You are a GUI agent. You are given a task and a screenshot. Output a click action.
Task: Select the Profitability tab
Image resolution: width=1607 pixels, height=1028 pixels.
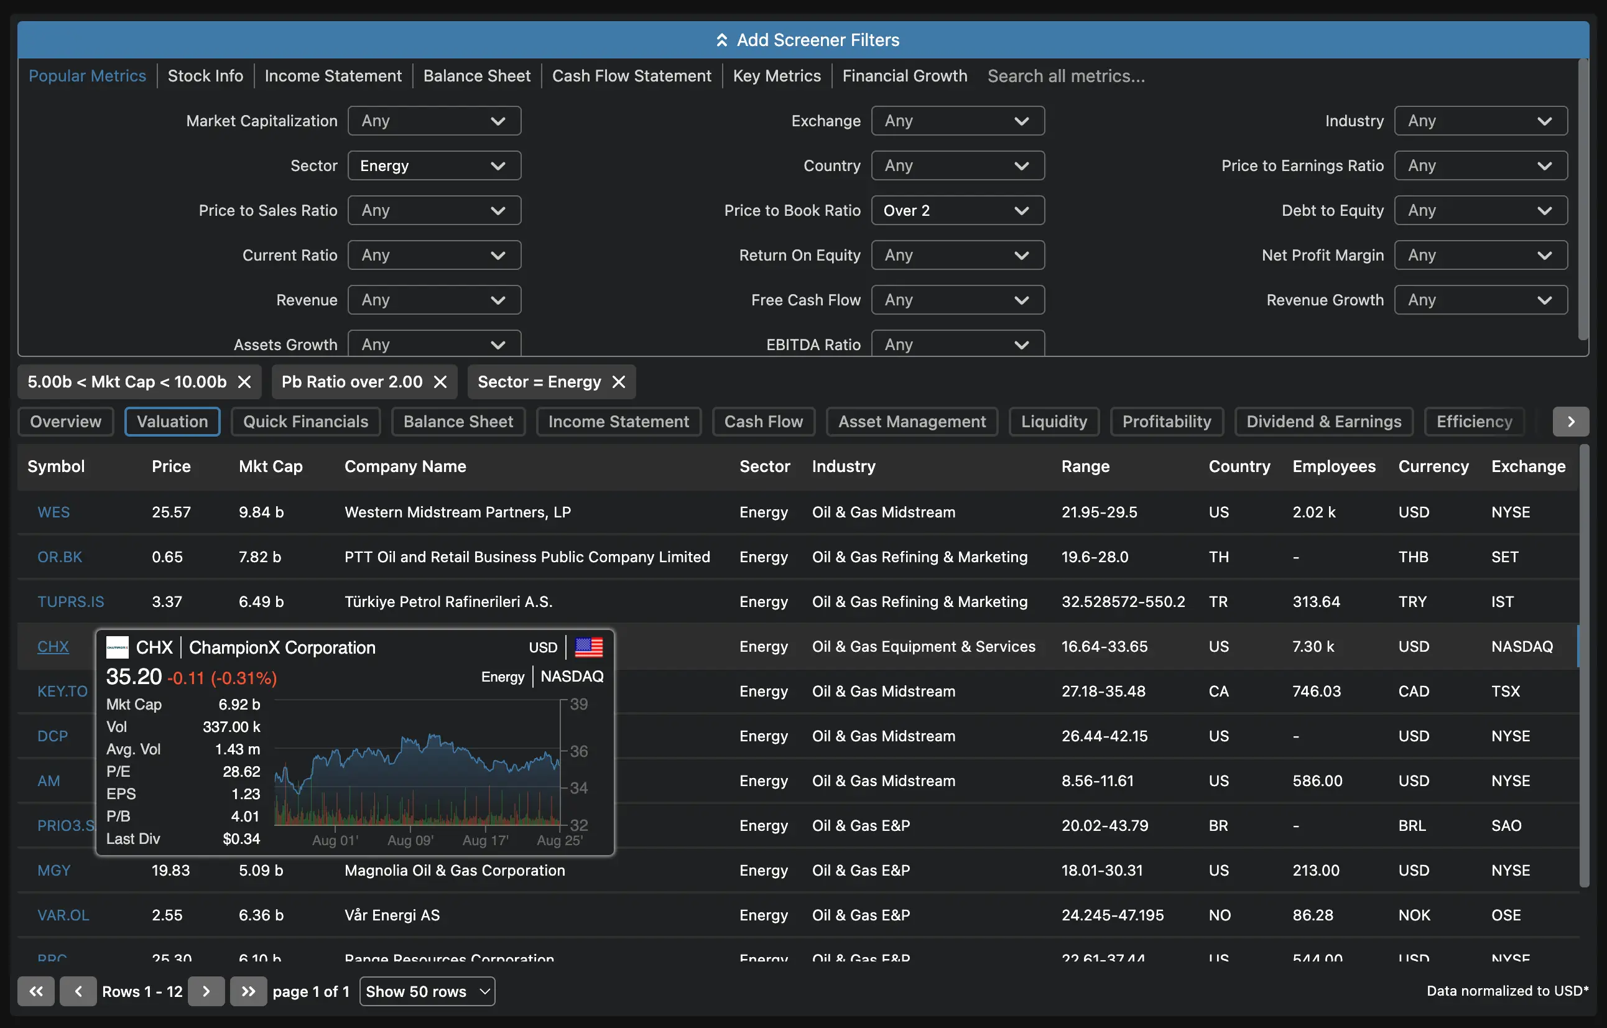(x=1166, y=421)
